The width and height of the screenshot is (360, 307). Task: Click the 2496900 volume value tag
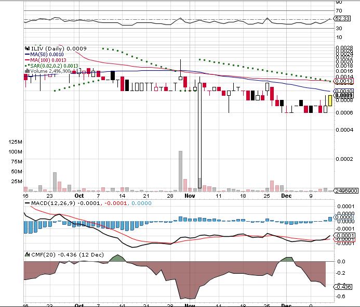346,190
